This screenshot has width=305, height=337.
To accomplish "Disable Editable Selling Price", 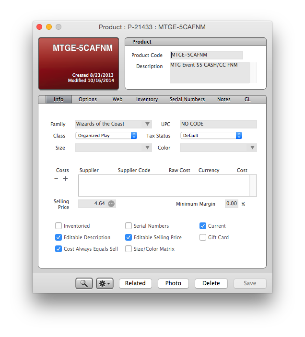I will (x=129, y=237).
